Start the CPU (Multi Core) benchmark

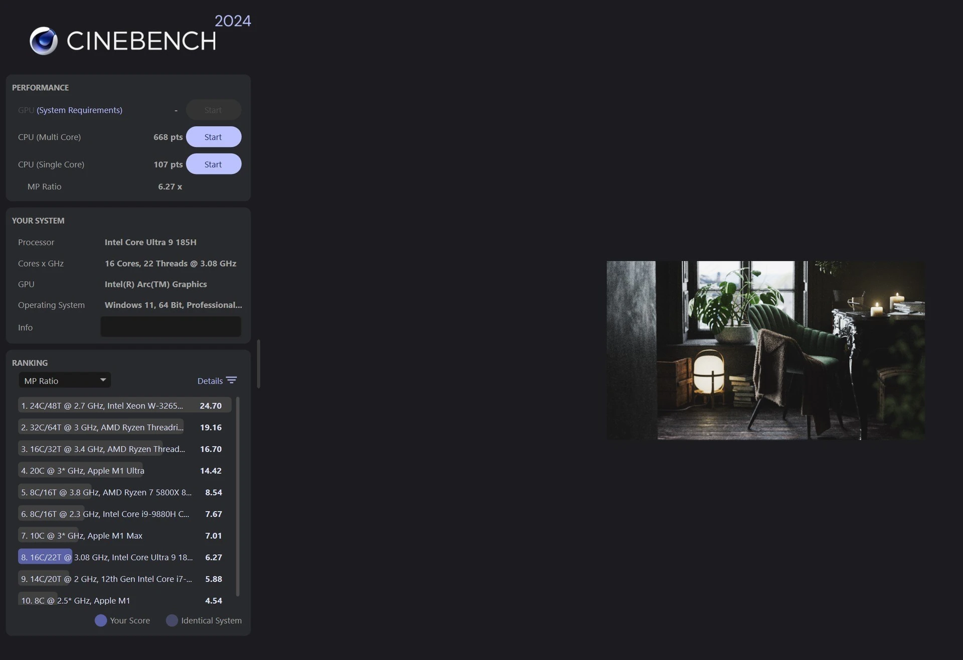coord(213,137)
